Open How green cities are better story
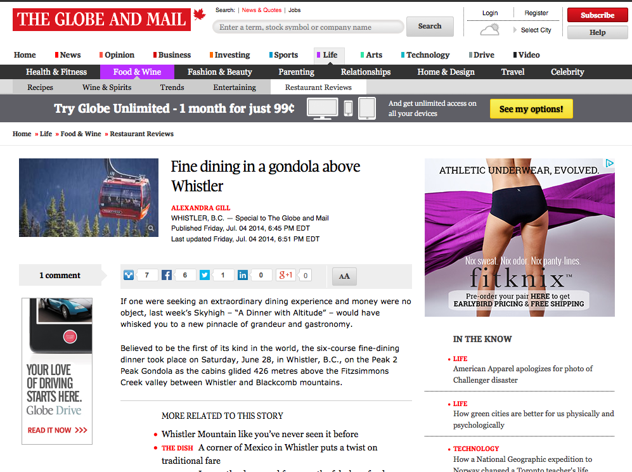 coord(533,419)
